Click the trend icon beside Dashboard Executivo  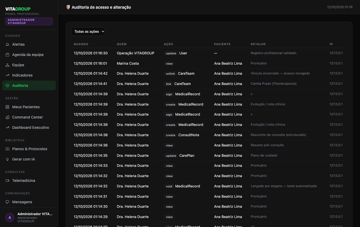click(x=7, y=127)
